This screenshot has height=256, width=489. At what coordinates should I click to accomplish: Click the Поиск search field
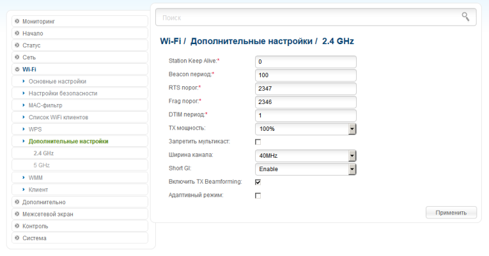[316, 17]
